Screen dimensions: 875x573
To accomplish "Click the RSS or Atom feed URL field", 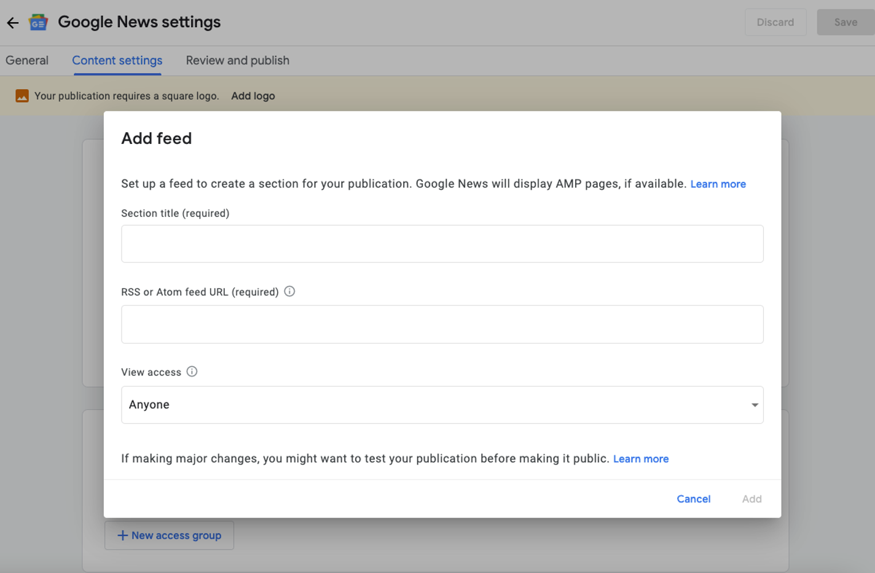I will click(x=442, y=324).
